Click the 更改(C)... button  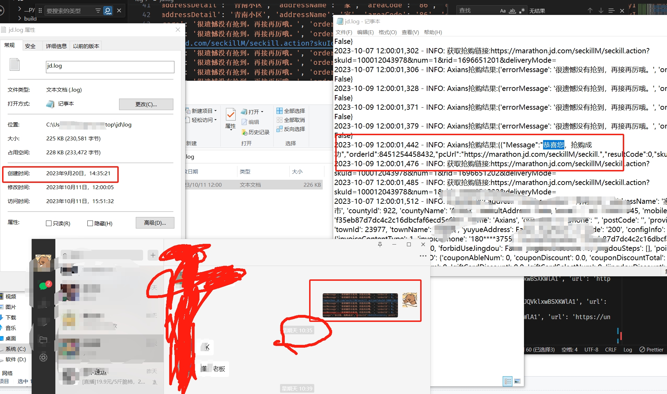point(146,104)
